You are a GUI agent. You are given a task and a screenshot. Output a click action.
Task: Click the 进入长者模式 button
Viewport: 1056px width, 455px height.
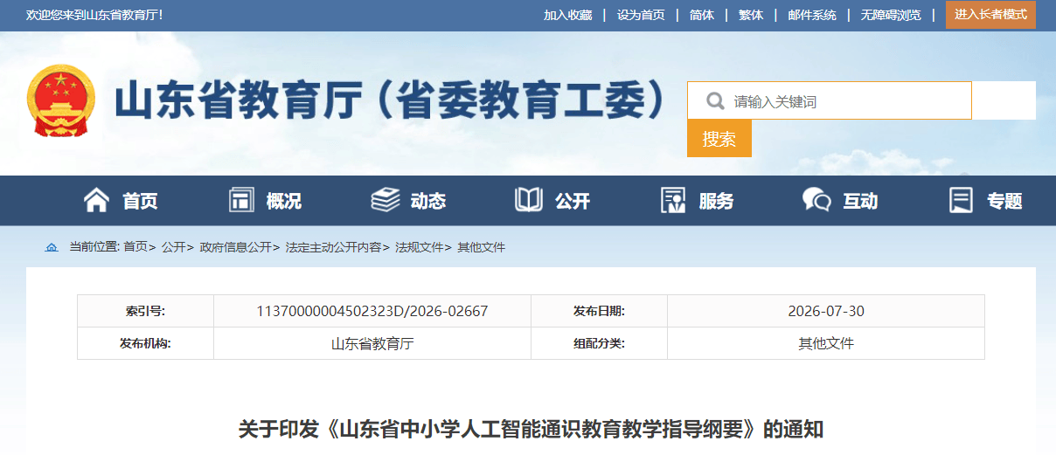tap(990, 15)
